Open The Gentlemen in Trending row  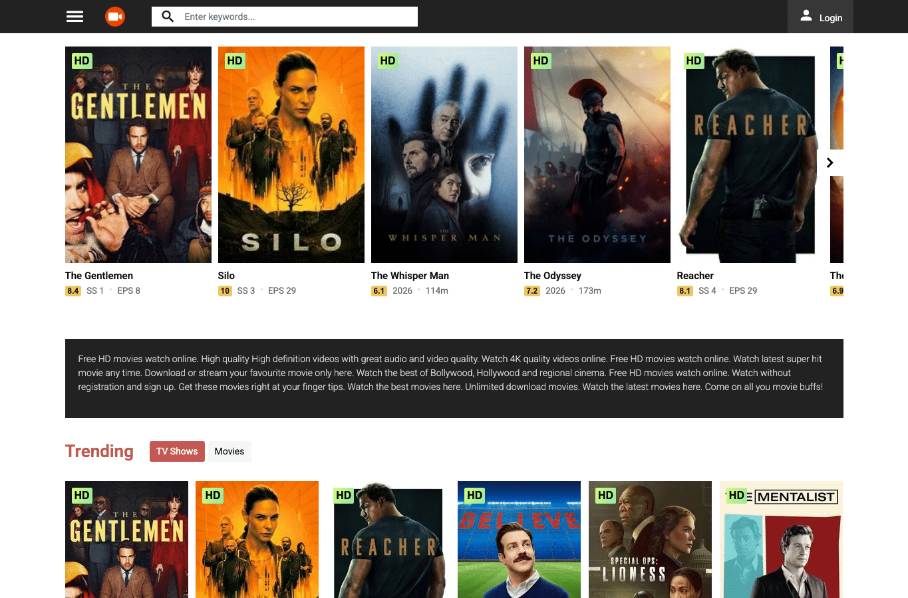click(126, 540)
